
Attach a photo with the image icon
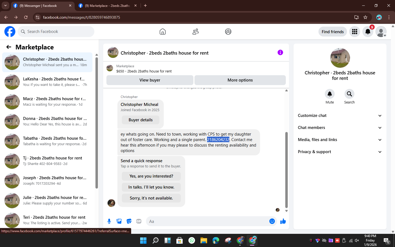click(119, 221)
